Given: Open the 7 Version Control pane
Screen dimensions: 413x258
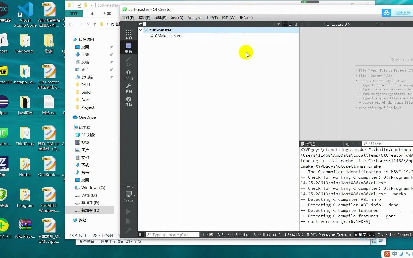Looking at the screenshot, I should click(x=394, y=235).
